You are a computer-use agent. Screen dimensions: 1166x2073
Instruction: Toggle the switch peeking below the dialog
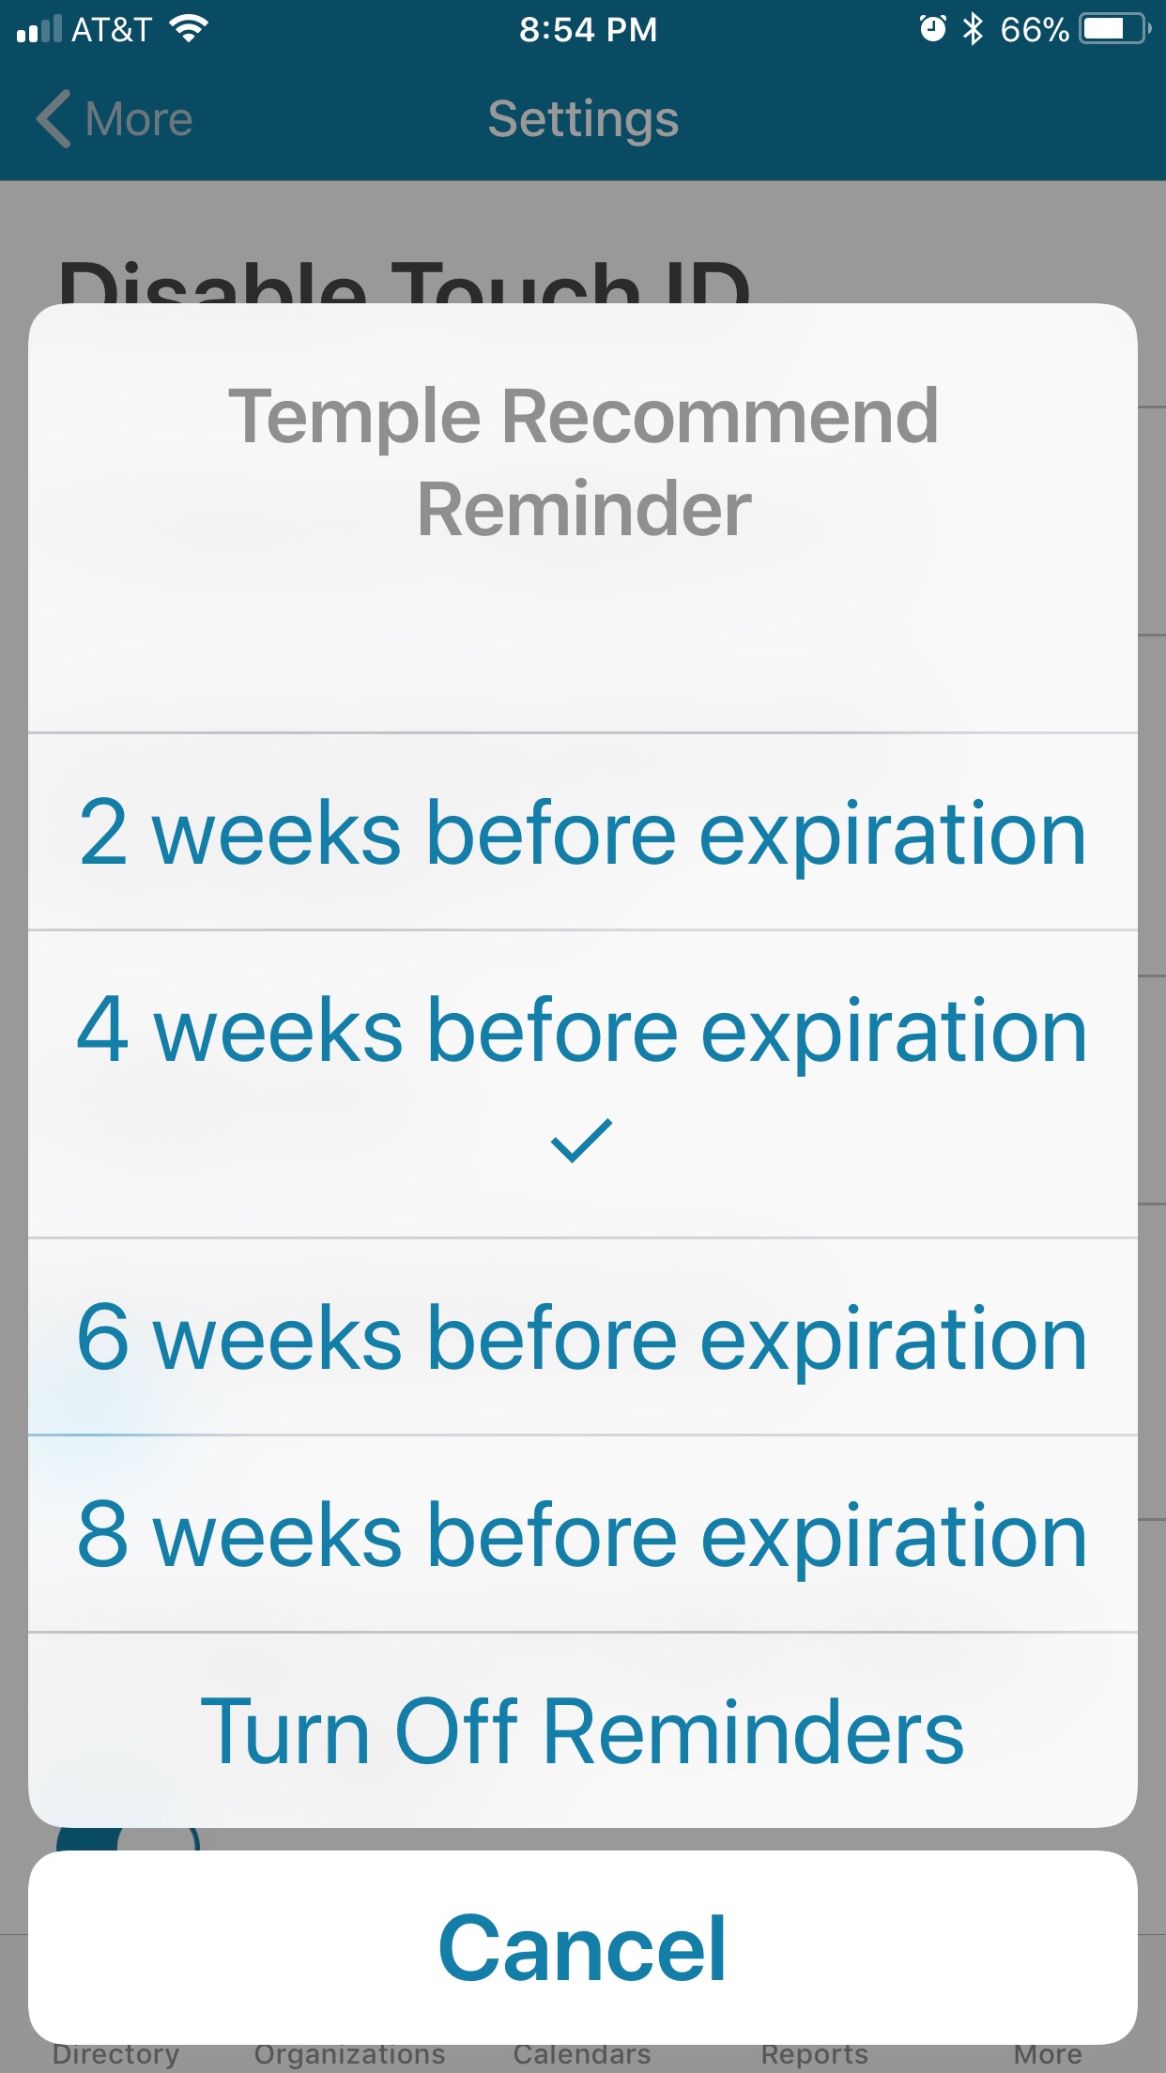point(128,1840)
